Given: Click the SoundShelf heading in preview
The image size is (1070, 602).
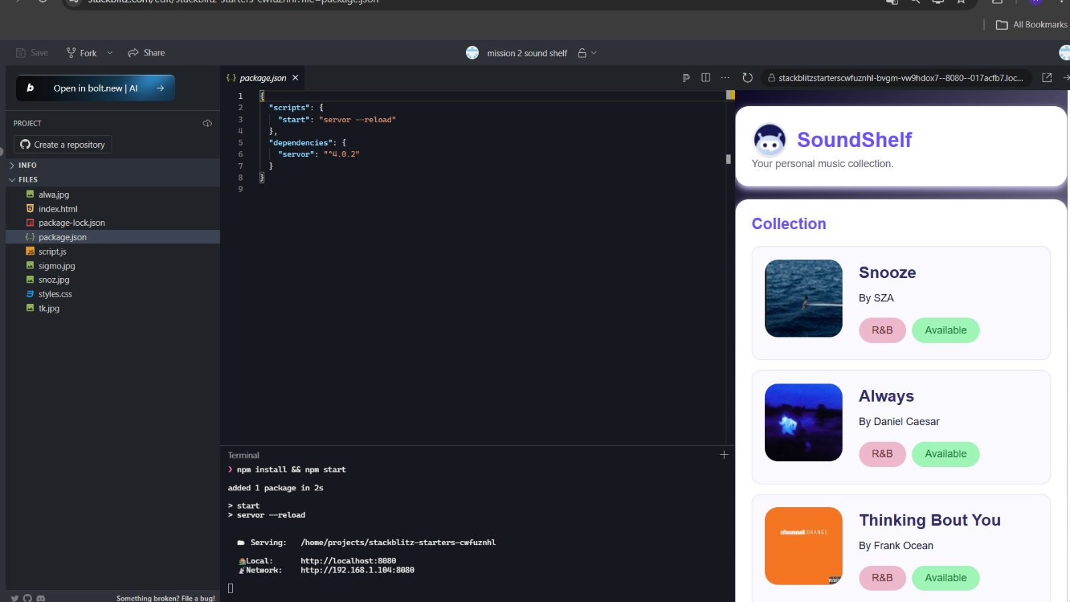Looking at the screenshot, I should pos(855,140).
